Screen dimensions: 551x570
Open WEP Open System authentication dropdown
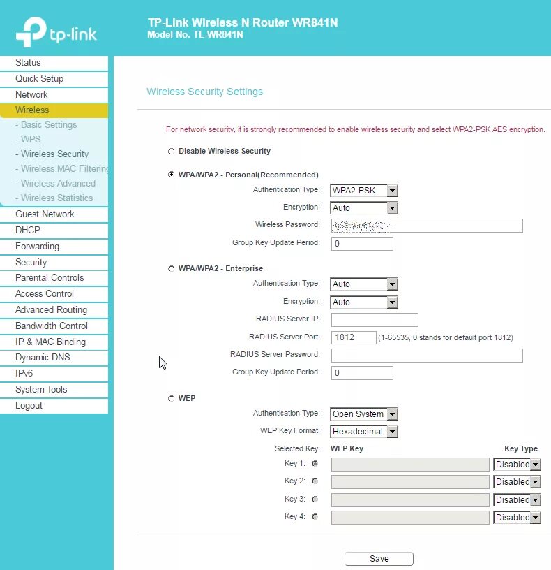click(364, 414)
